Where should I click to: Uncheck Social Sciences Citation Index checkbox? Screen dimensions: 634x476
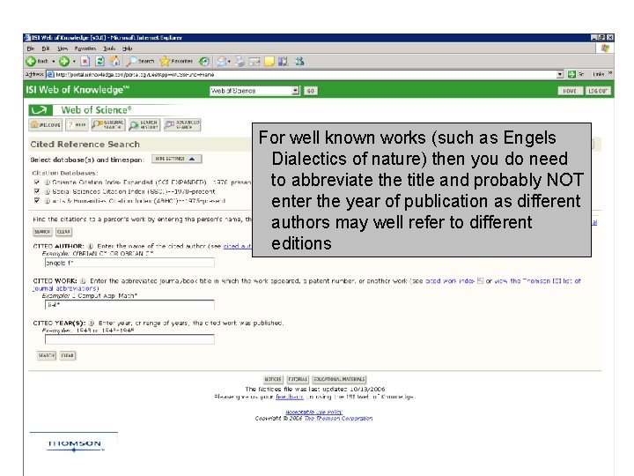pyautogui.click(x=37, y=191)
